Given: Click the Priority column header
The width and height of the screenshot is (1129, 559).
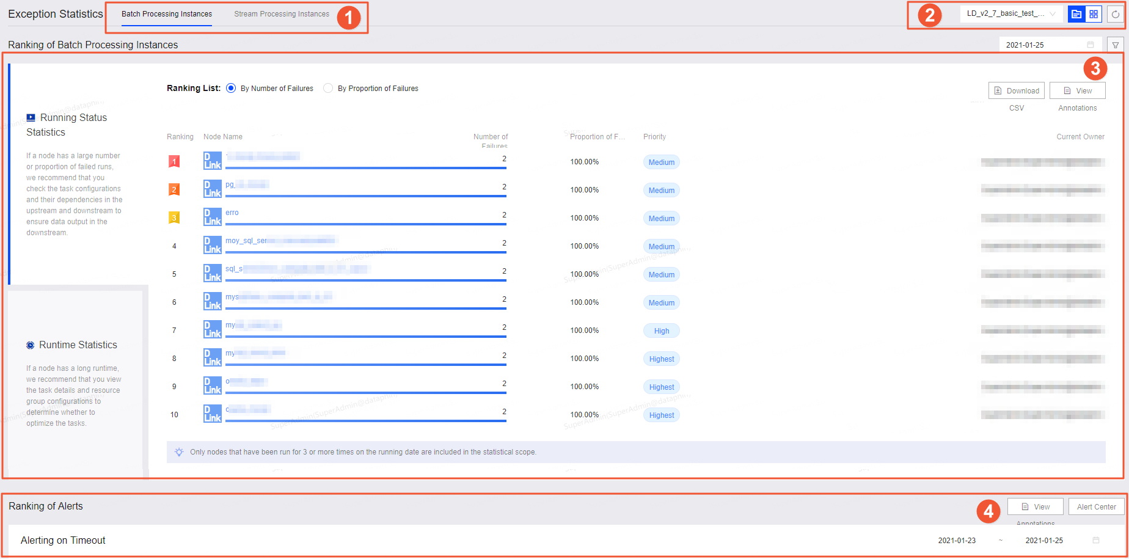Looking at the screenshot, I should click(654, 137).
